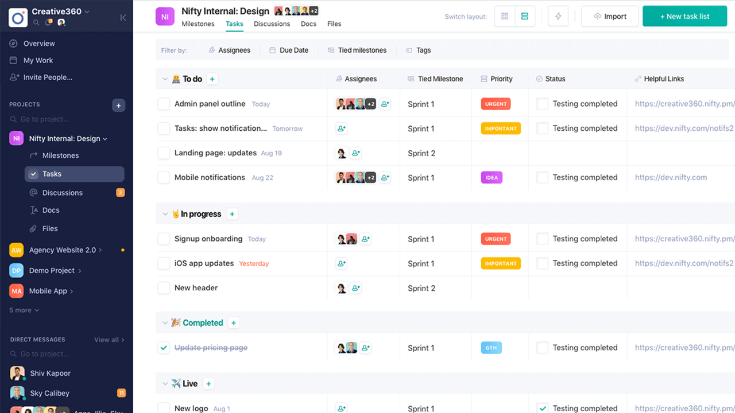Collapse the left sidebar panel
The height and width of the screenshot is (413, 735).
pyautogui.click(x=123, y=18)
